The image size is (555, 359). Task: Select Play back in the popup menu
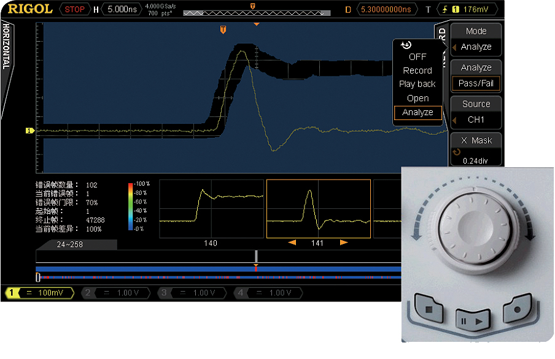[x=417, y=84]
